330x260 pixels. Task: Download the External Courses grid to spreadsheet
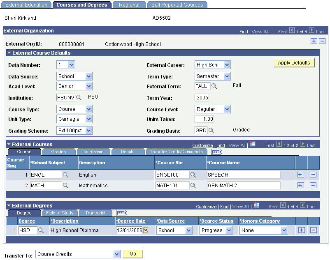click(x=253, y=145)
